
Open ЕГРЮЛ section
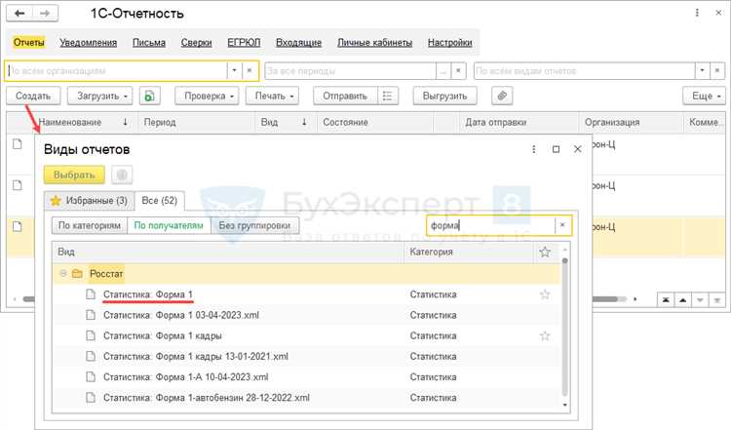click(x=244, y=43)
